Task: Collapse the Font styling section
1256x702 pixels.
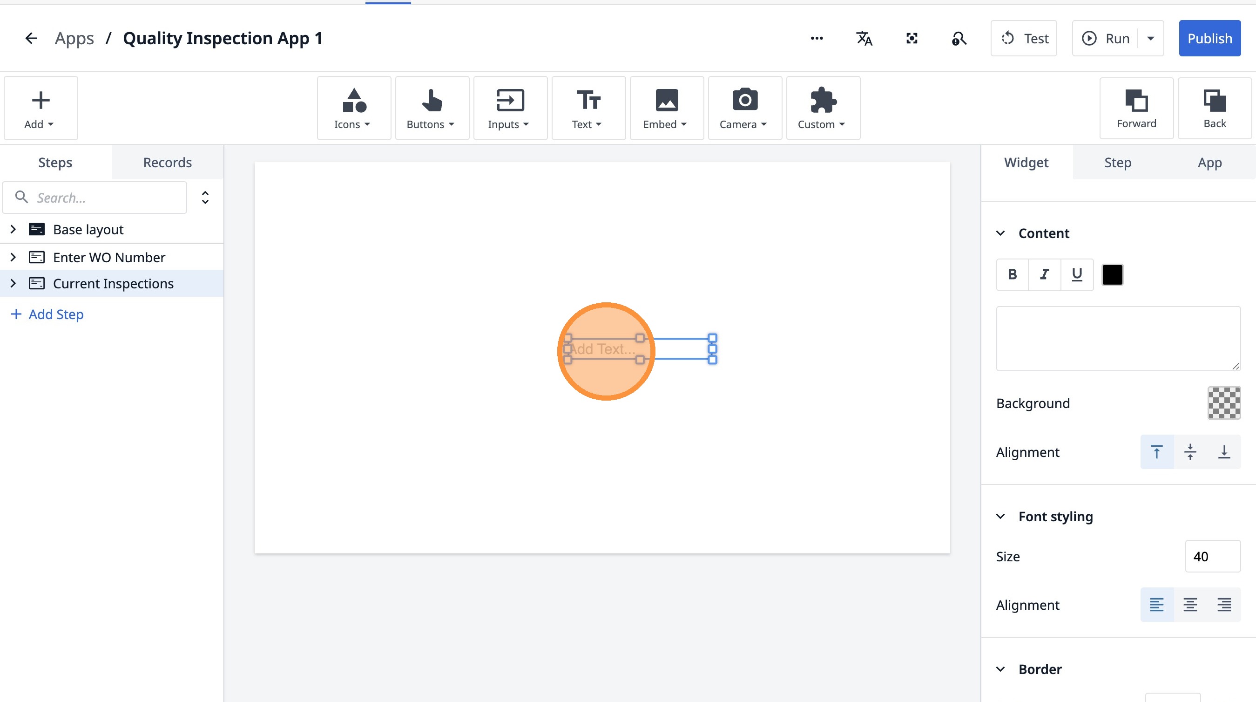Action: [1000, 517]
